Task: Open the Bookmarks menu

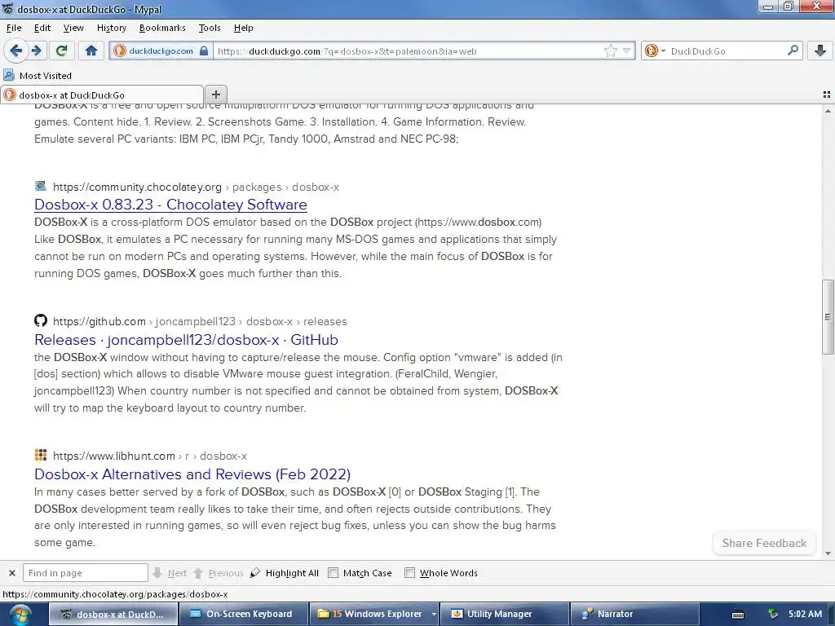Action: click(x=162, y=28)
